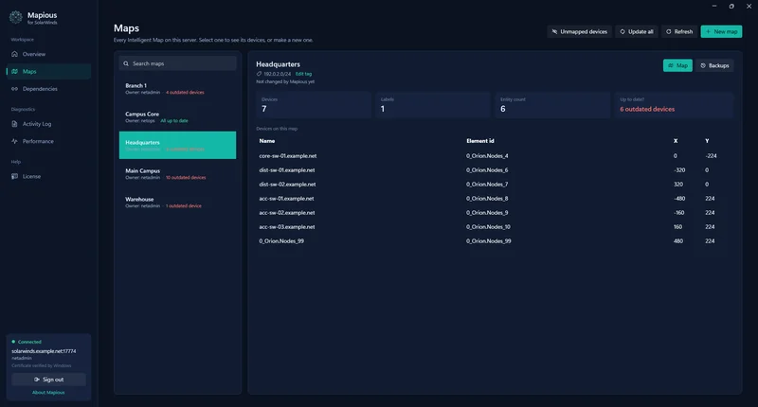
Task: Click the Mapious logo icon
Action: click(15, 17)
